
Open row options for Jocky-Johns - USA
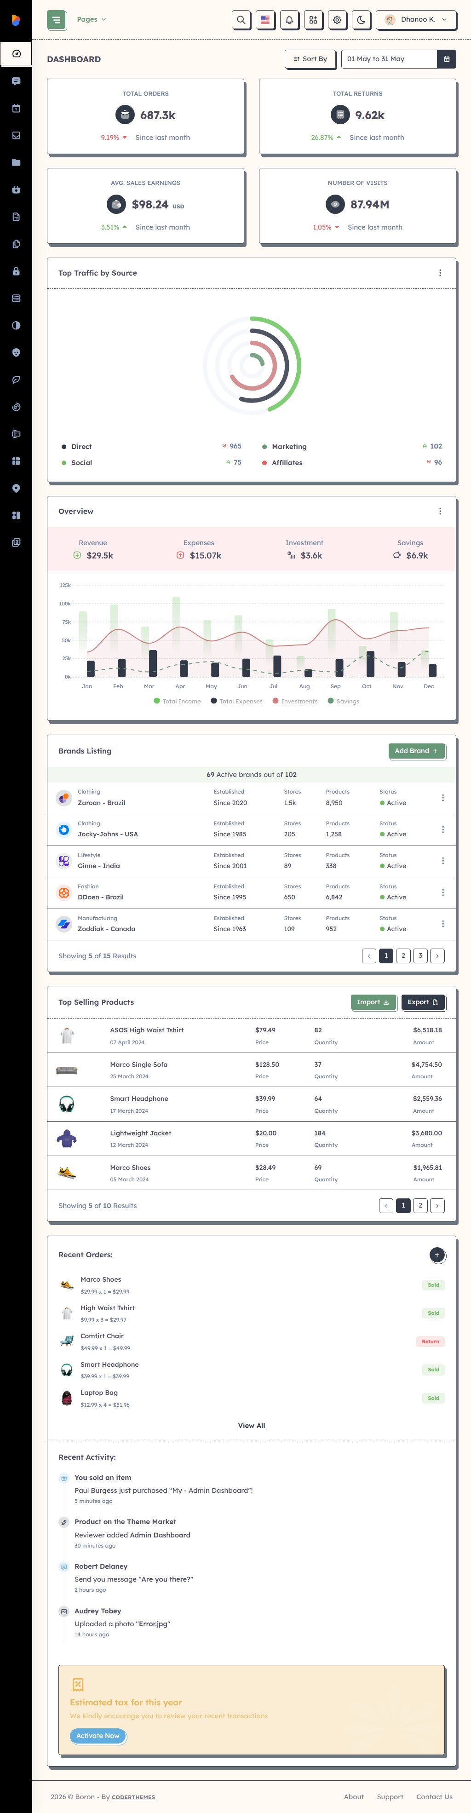443,829
